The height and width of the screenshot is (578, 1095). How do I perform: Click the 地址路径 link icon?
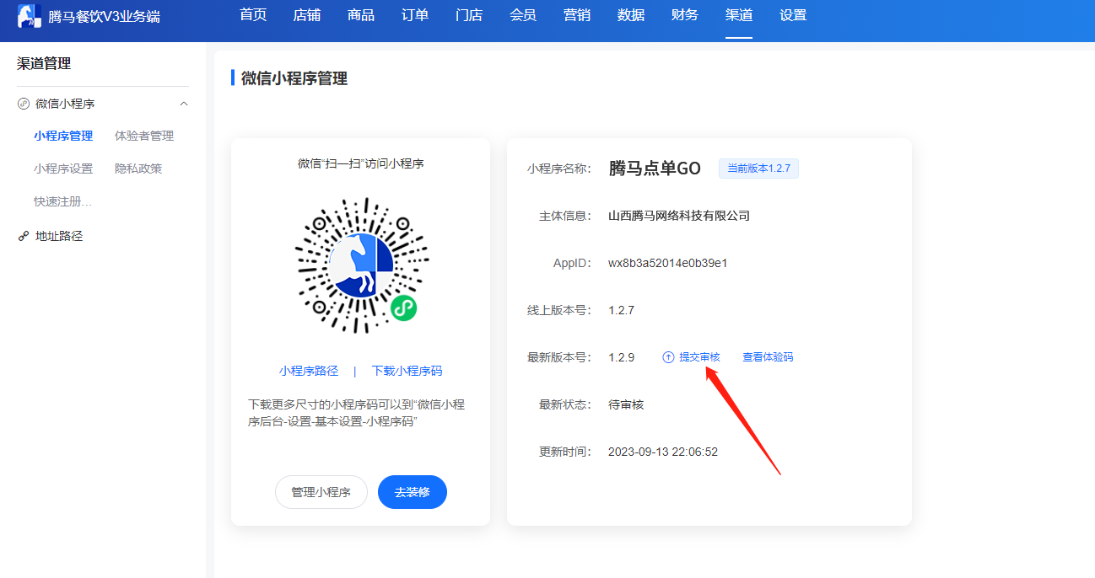24,237
